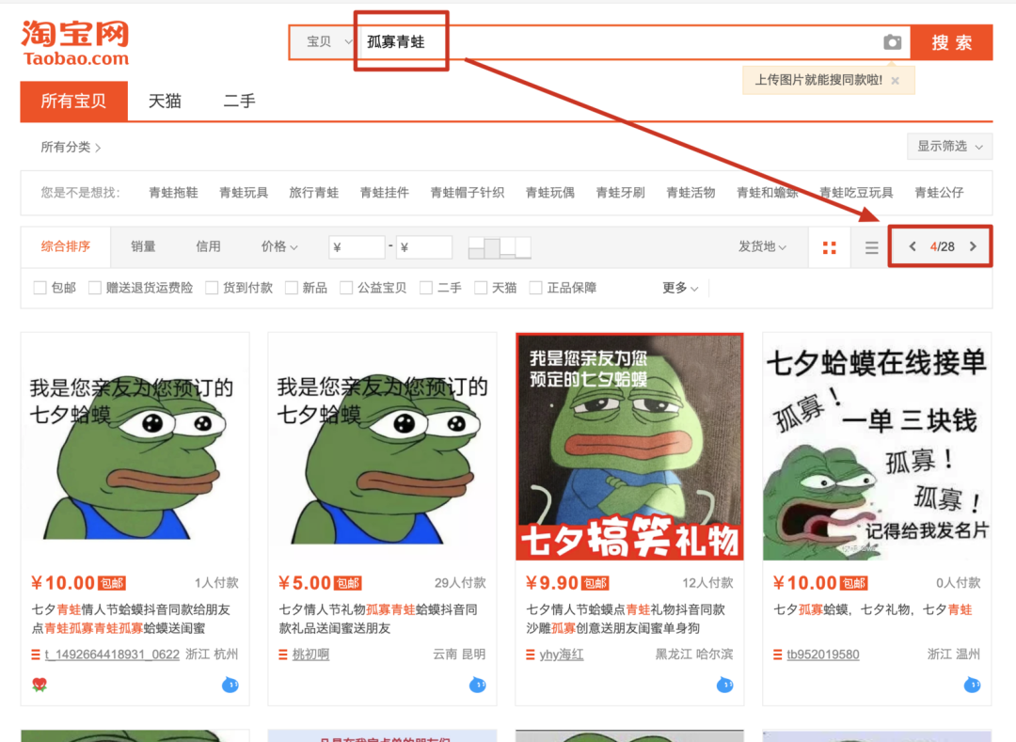Go to next results page arrow
Image resolution: width=1016 pixels, height=742 pixels.
click(973, 246)
